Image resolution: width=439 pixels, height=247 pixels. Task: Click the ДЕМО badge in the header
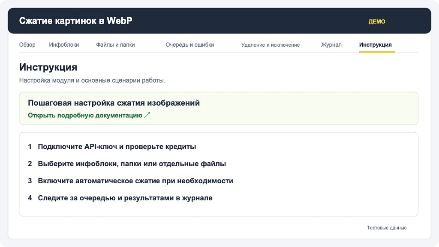coord(376,21)
